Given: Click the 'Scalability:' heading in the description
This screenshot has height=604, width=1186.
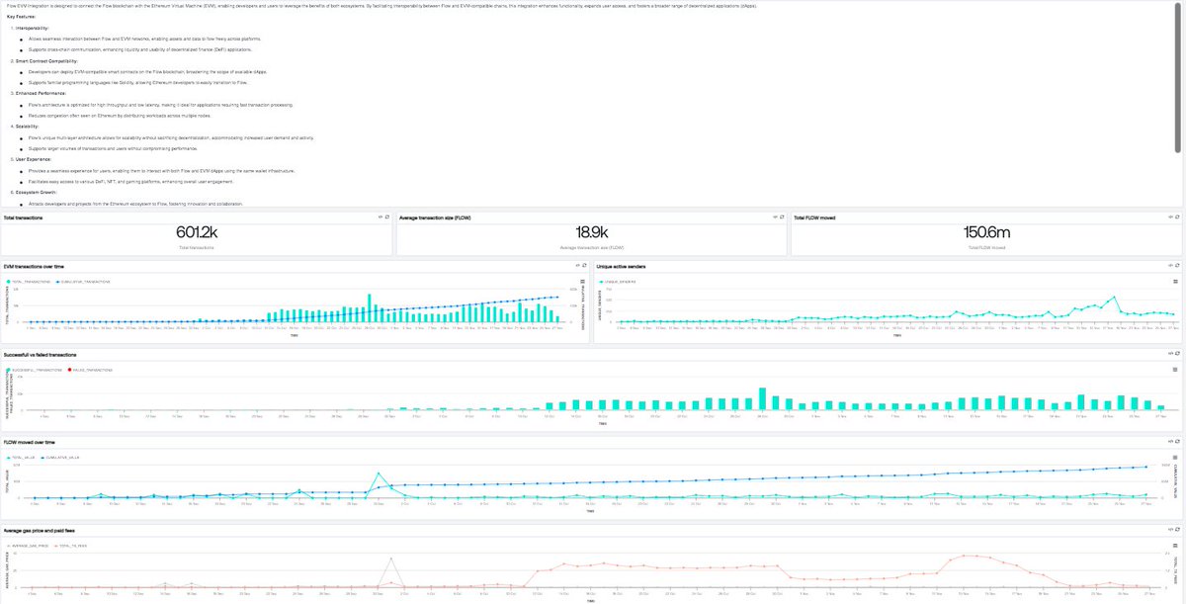Looking at the screenshot, I should (x=27, y=127).
